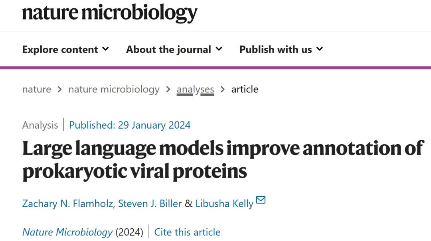Click the chevron next to About the journal

[219, 49]
